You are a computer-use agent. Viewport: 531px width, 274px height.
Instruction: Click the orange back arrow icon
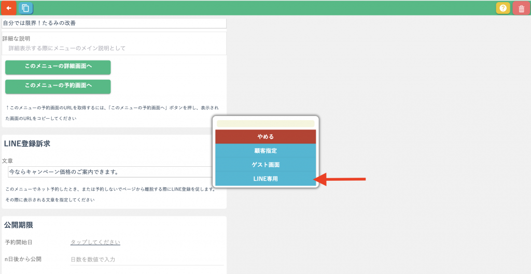click(8, 8)
